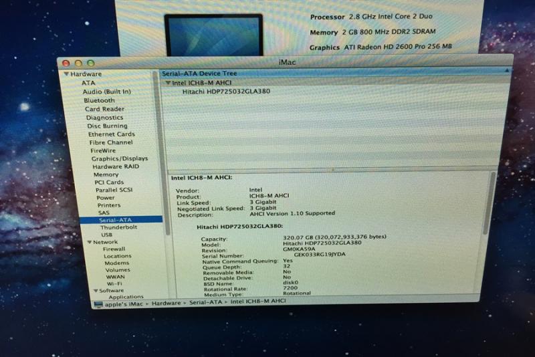The image size is (535, 357).
Task: Open FireWire hardware entry
Action: click(103, 150)
